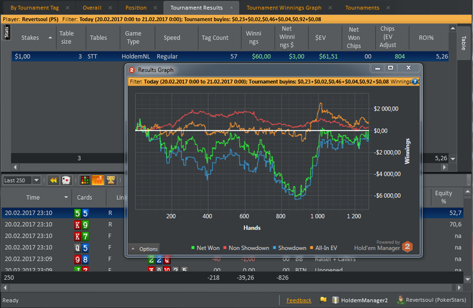Expand the vertical Stats side panel
This screenshot has height=308, width=473.
pos(7,32)
